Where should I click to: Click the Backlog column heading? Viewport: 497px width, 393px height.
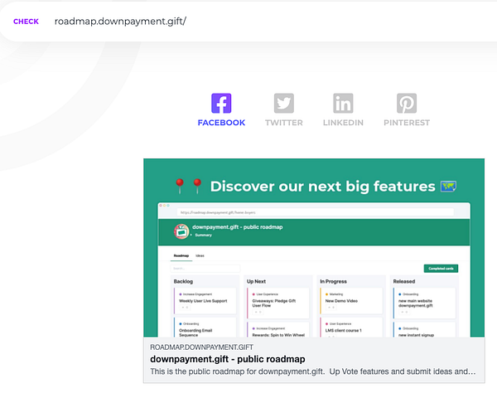coord(183,281)
